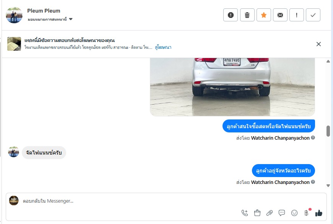Viewport: 333px width, 224px height.
Task: Open the shopping bag products icon
Action: click(257, 213)
